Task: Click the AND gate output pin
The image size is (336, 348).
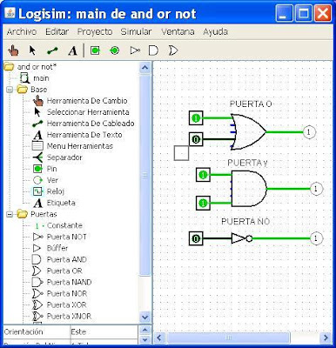Action: 316,189
